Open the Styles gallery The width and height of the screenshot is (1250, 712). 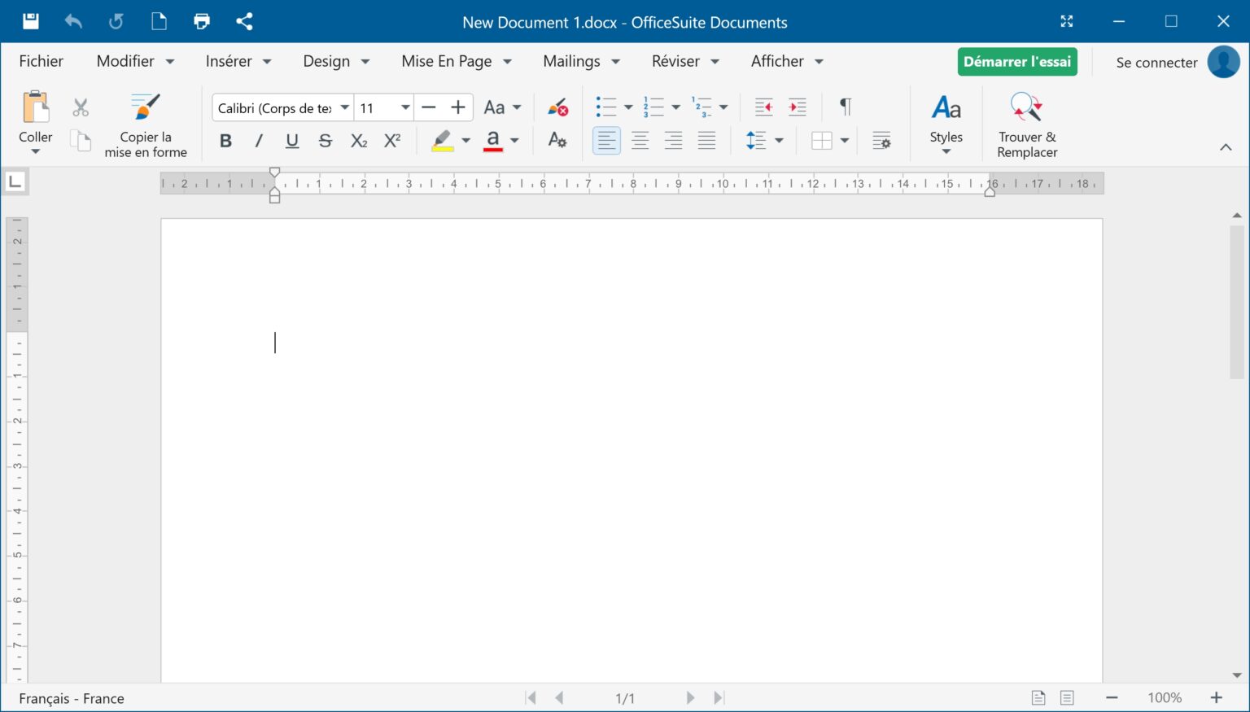946,124
